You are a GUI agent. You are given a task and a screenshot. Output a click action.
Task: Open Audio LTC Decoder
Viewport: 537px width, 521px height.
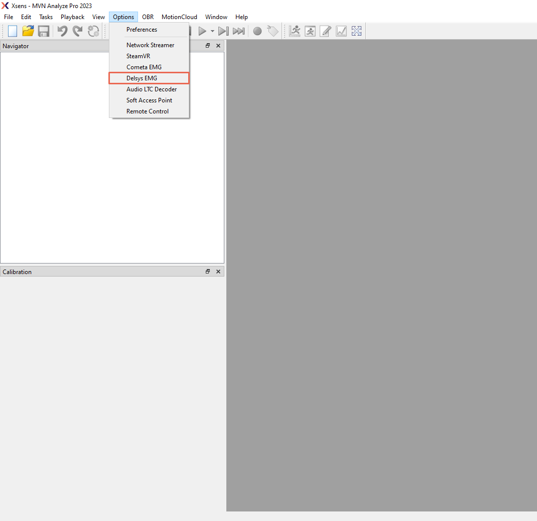pos(149,89)
